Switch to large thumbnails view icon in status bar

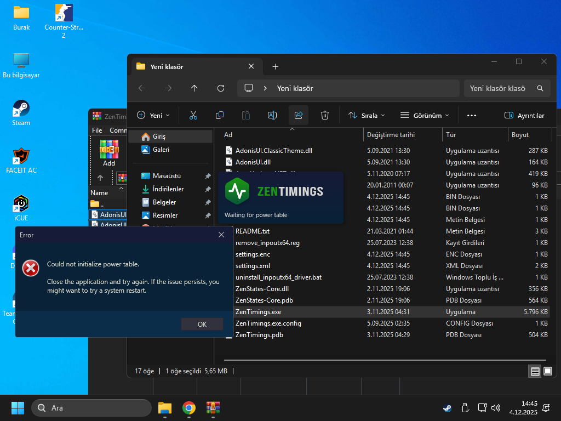pos(548,371)
